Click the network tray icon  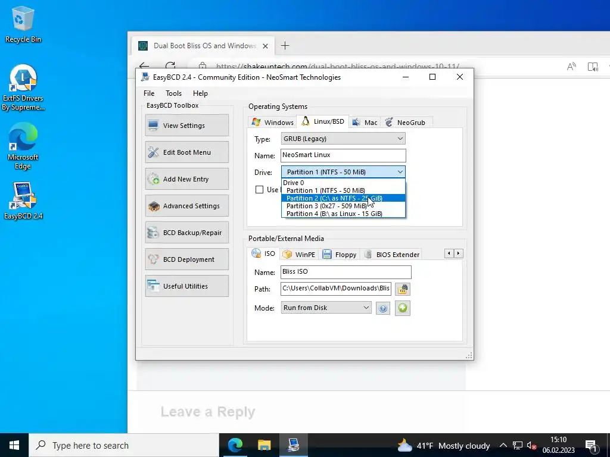coord(518,445)
